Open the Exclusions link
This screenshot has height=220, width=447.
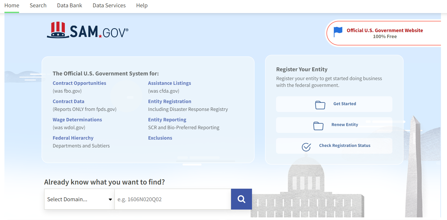(160, 138)
